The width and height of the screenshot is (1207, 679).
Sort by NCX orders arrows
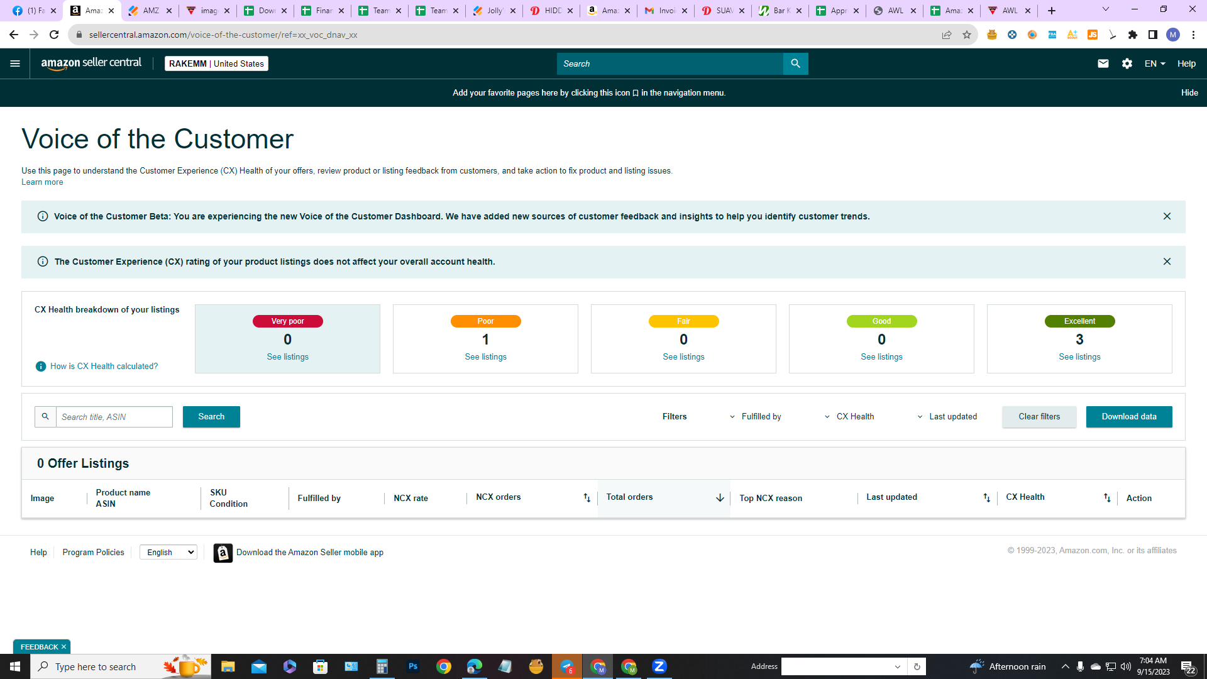click(587, 498)
